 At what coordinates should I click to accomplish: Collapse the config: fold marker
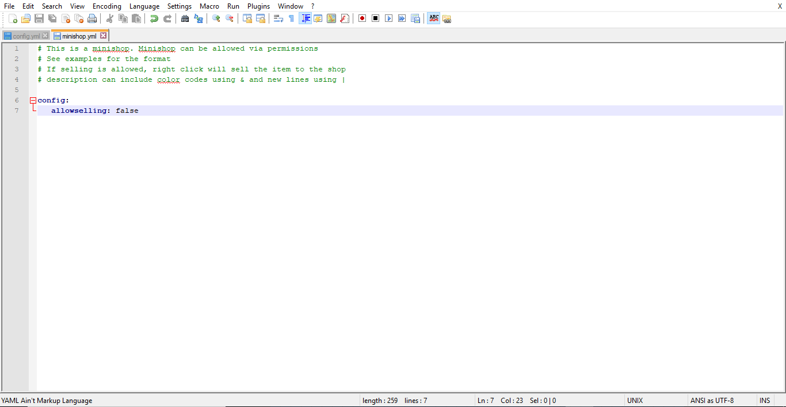(33, 100)
